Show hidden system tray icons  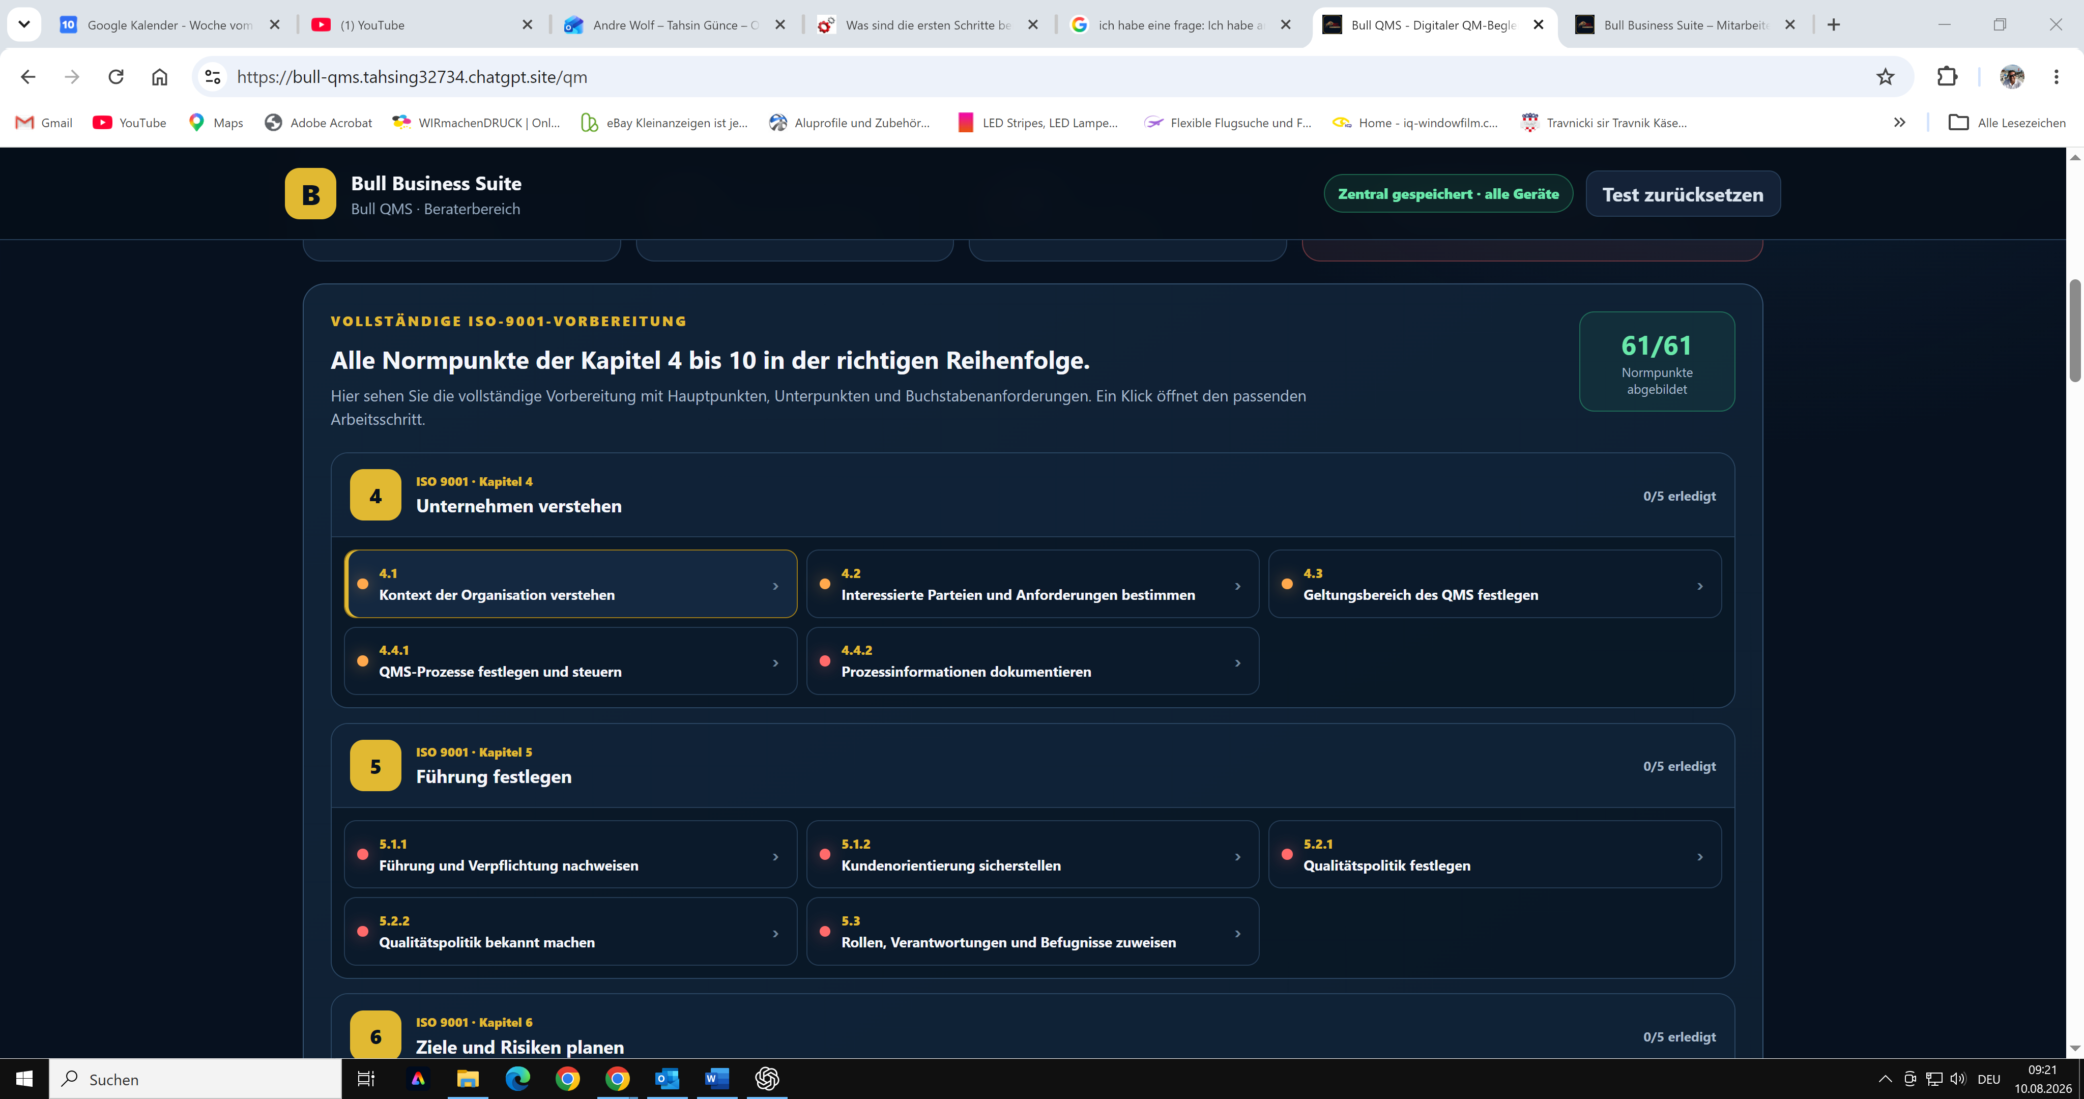[x=1885, y=1079]
